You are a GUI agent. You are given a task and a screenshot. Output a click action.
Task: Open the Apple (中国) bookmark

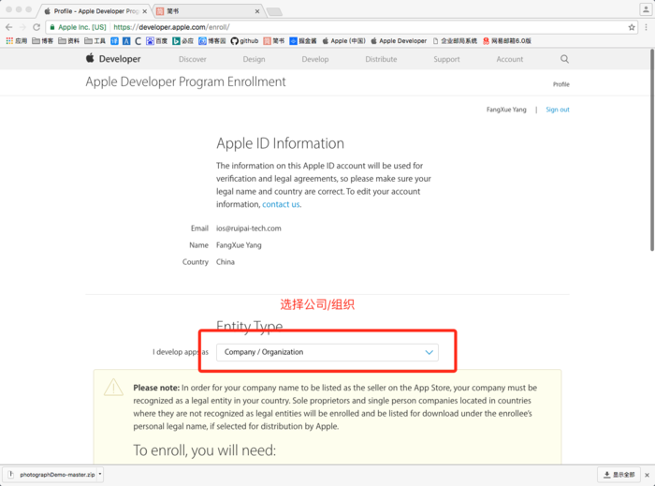coord(343,41)
